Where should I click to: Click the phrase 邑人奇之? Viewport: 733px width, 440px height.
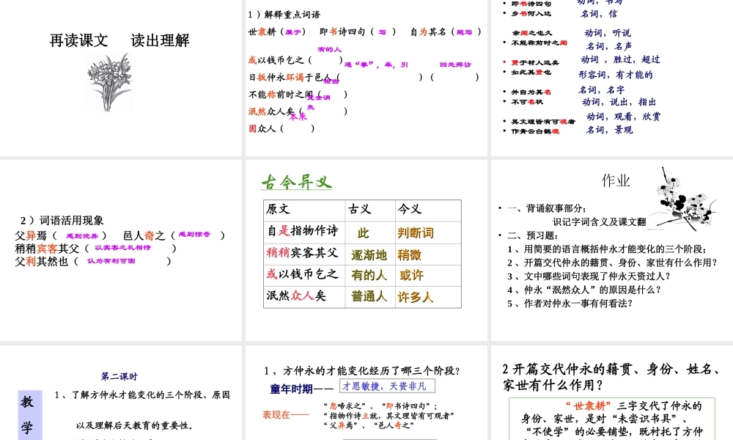click(x=144, y=235)
